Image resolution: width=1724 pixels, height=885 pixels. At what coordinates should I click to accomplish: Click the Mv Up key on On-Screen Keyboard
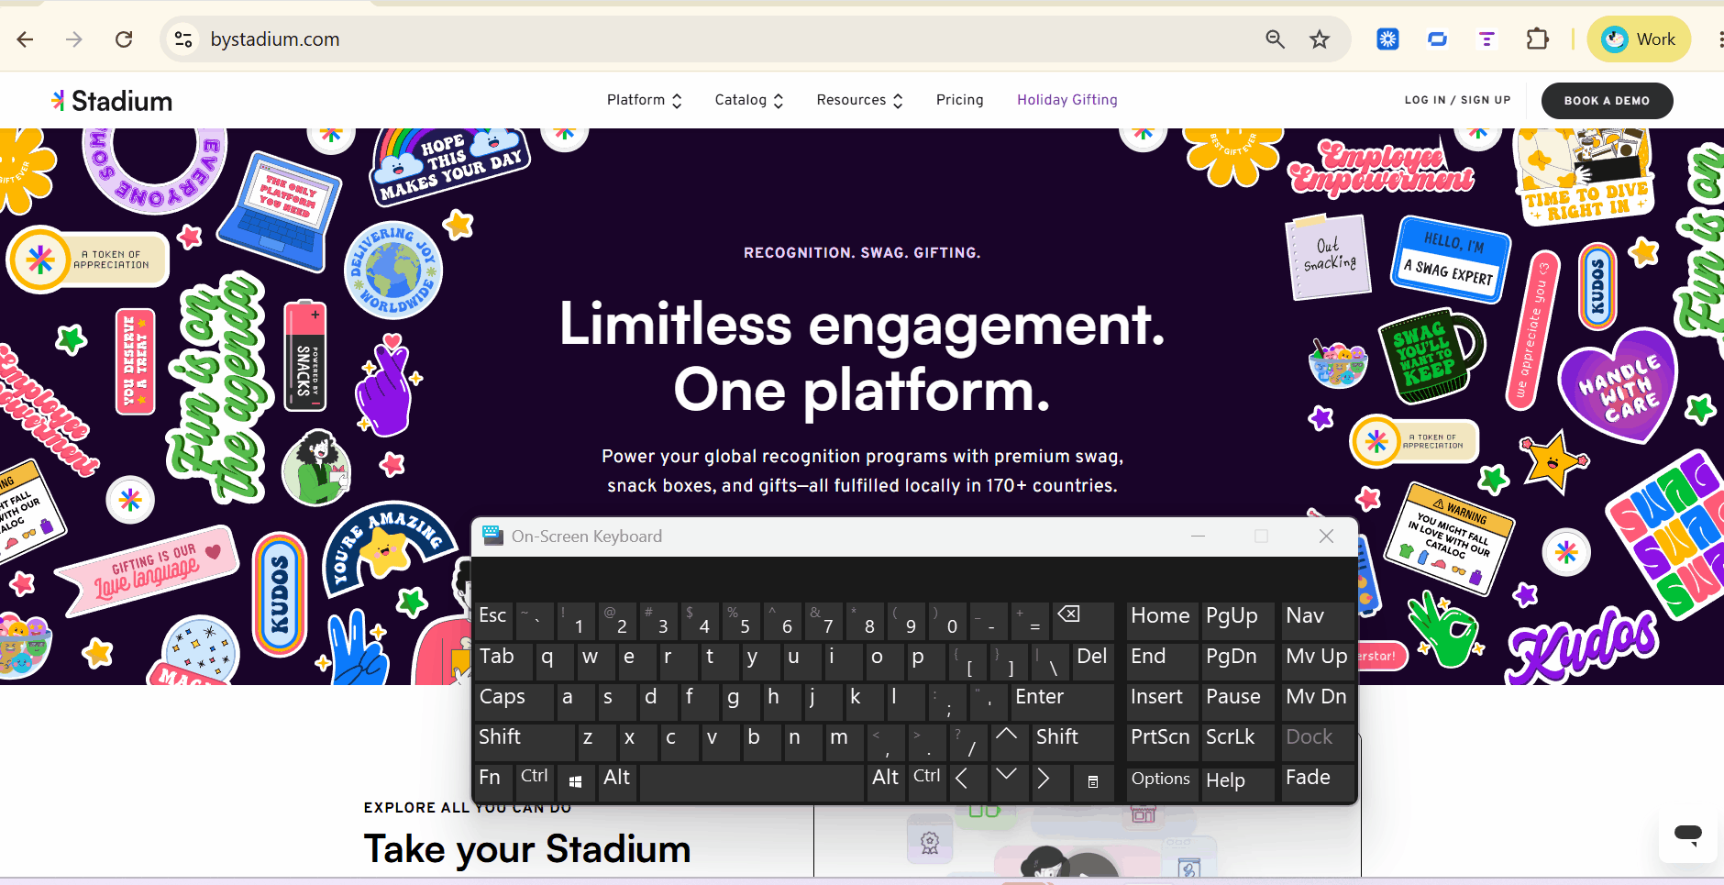pos(1316,661)
